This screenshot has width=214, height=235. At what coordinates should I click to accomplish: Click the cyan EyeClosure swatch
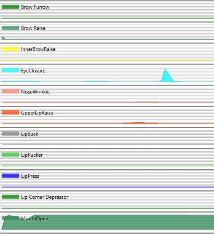point(11,70)
